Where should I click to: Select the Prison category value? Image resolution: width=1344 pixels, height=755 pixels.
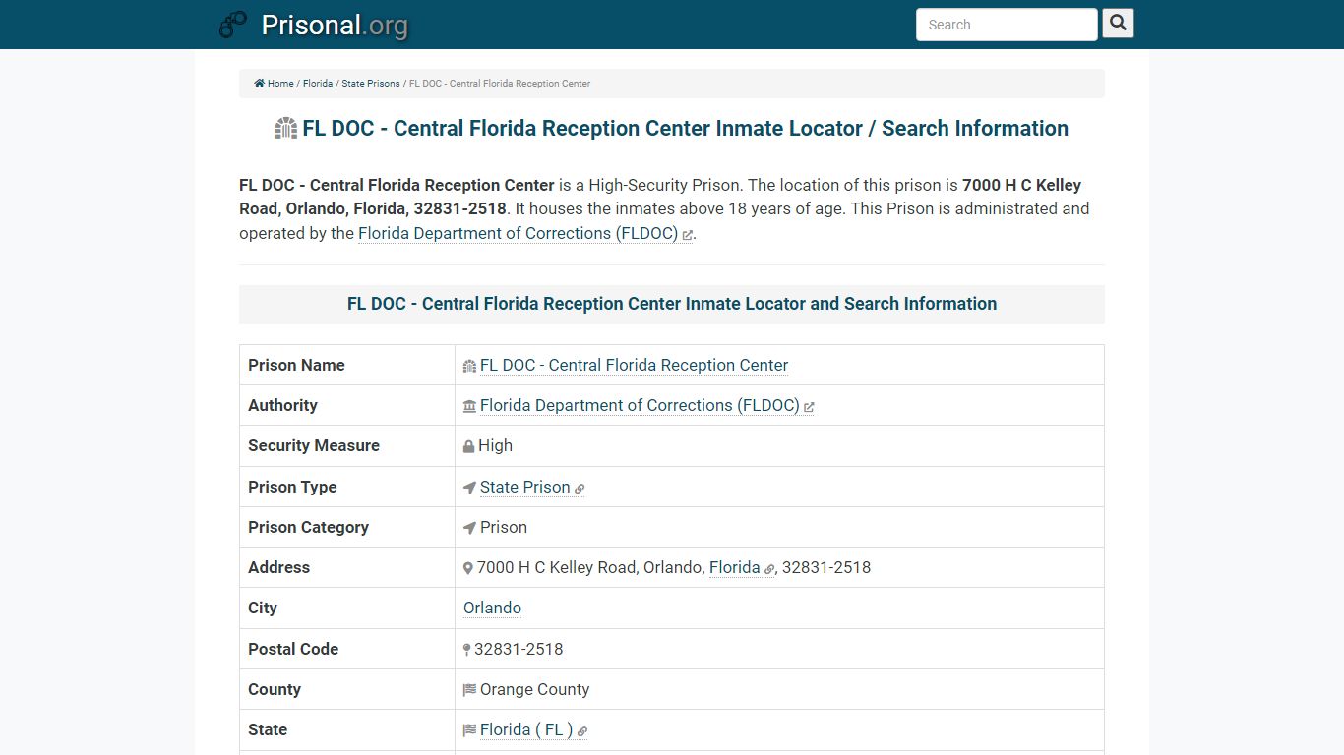(504, 527)
